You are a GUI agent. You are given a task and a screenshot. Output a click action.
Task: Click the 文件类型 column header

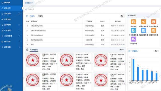[x=89, y=21]
